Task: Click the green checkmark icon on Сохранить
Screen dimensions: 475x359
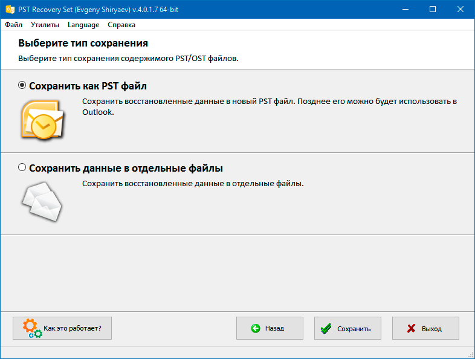Action: (x=326, y=328)
